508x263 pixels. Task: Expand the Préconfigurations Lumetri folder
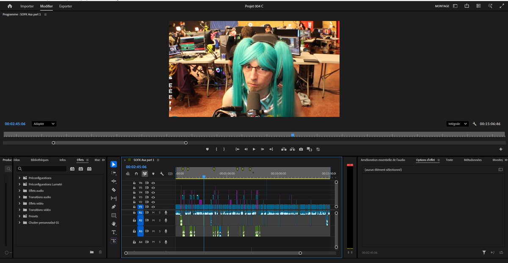(19, 184)
